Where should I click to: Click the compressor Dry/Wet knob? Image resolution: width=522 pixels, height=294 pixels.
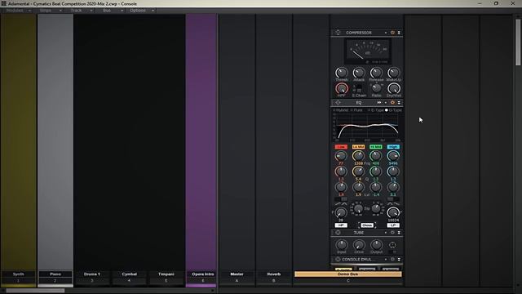tap(393, 88)
